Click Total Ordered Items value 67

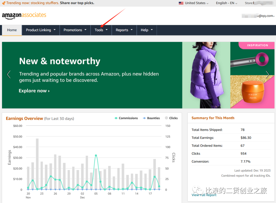pyautogui.click(x=242, y=146)
